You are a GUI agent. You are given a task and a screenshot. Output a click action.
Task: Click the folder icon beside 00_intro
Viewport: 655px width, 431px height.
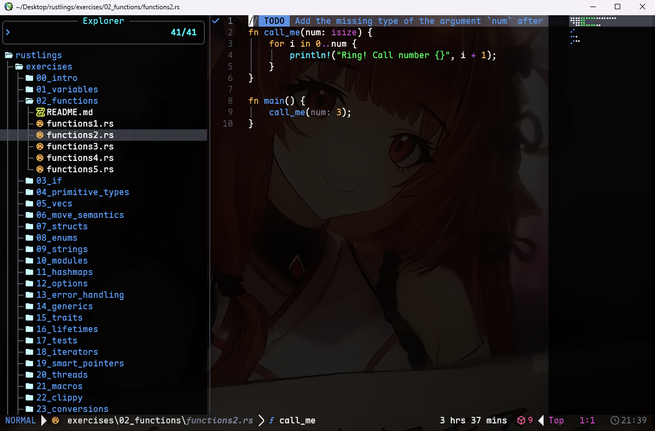(29, 78)
